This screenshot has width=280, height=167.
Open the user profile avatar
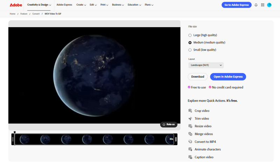pos(269,5)
